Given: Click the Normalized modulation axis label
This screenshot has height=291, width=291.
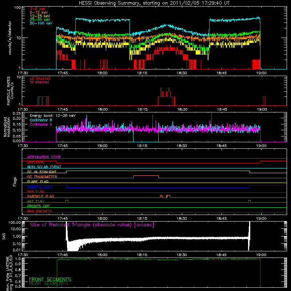Looking at the screenshot, I should coord(7,127).
